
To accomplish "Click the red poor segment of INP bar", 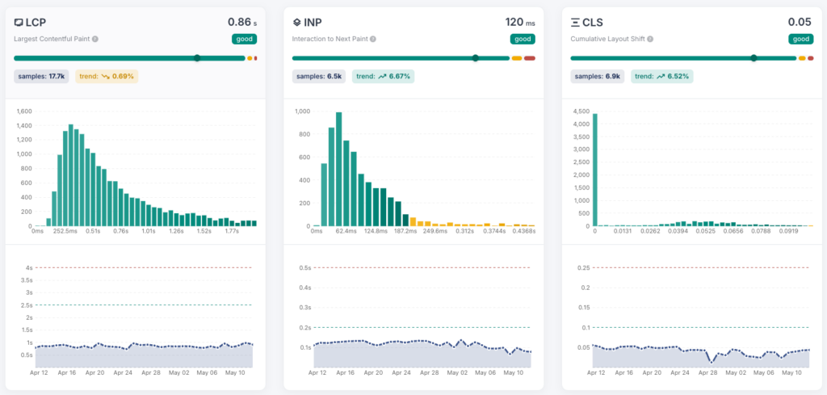I will pyautogui.click(x=530, y=58).
